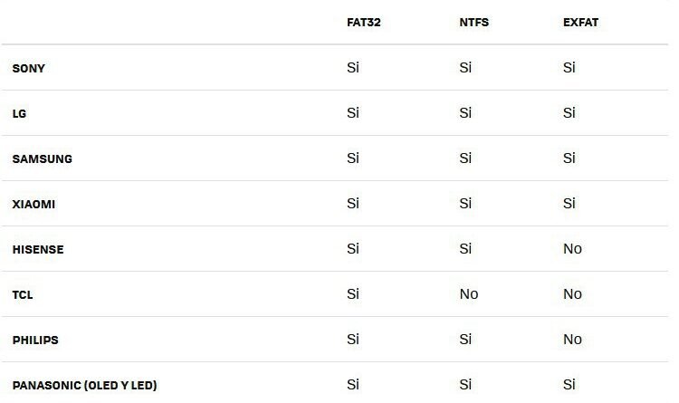The width and height of the screenshot is (679, 403).
Task: Select the SAMSUNG row label
Action: (42, 158)
